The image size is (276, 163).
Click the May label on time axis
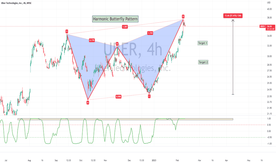click(248, 160)
